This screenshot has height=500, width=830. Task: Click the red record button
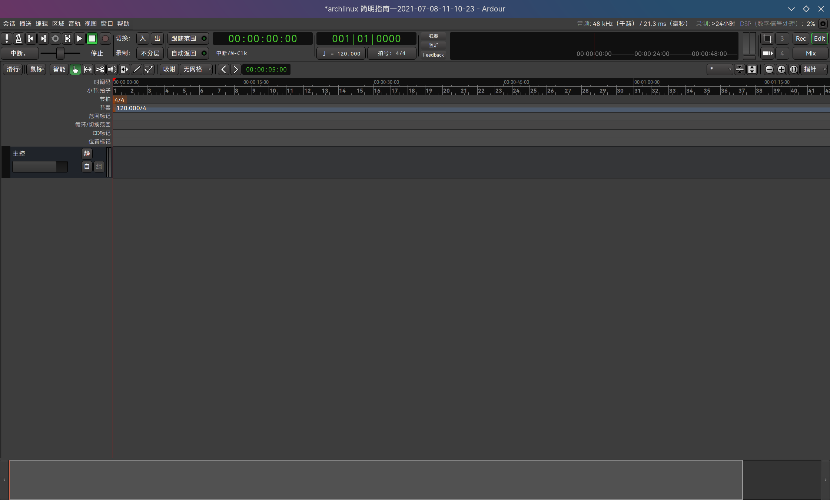105,38
